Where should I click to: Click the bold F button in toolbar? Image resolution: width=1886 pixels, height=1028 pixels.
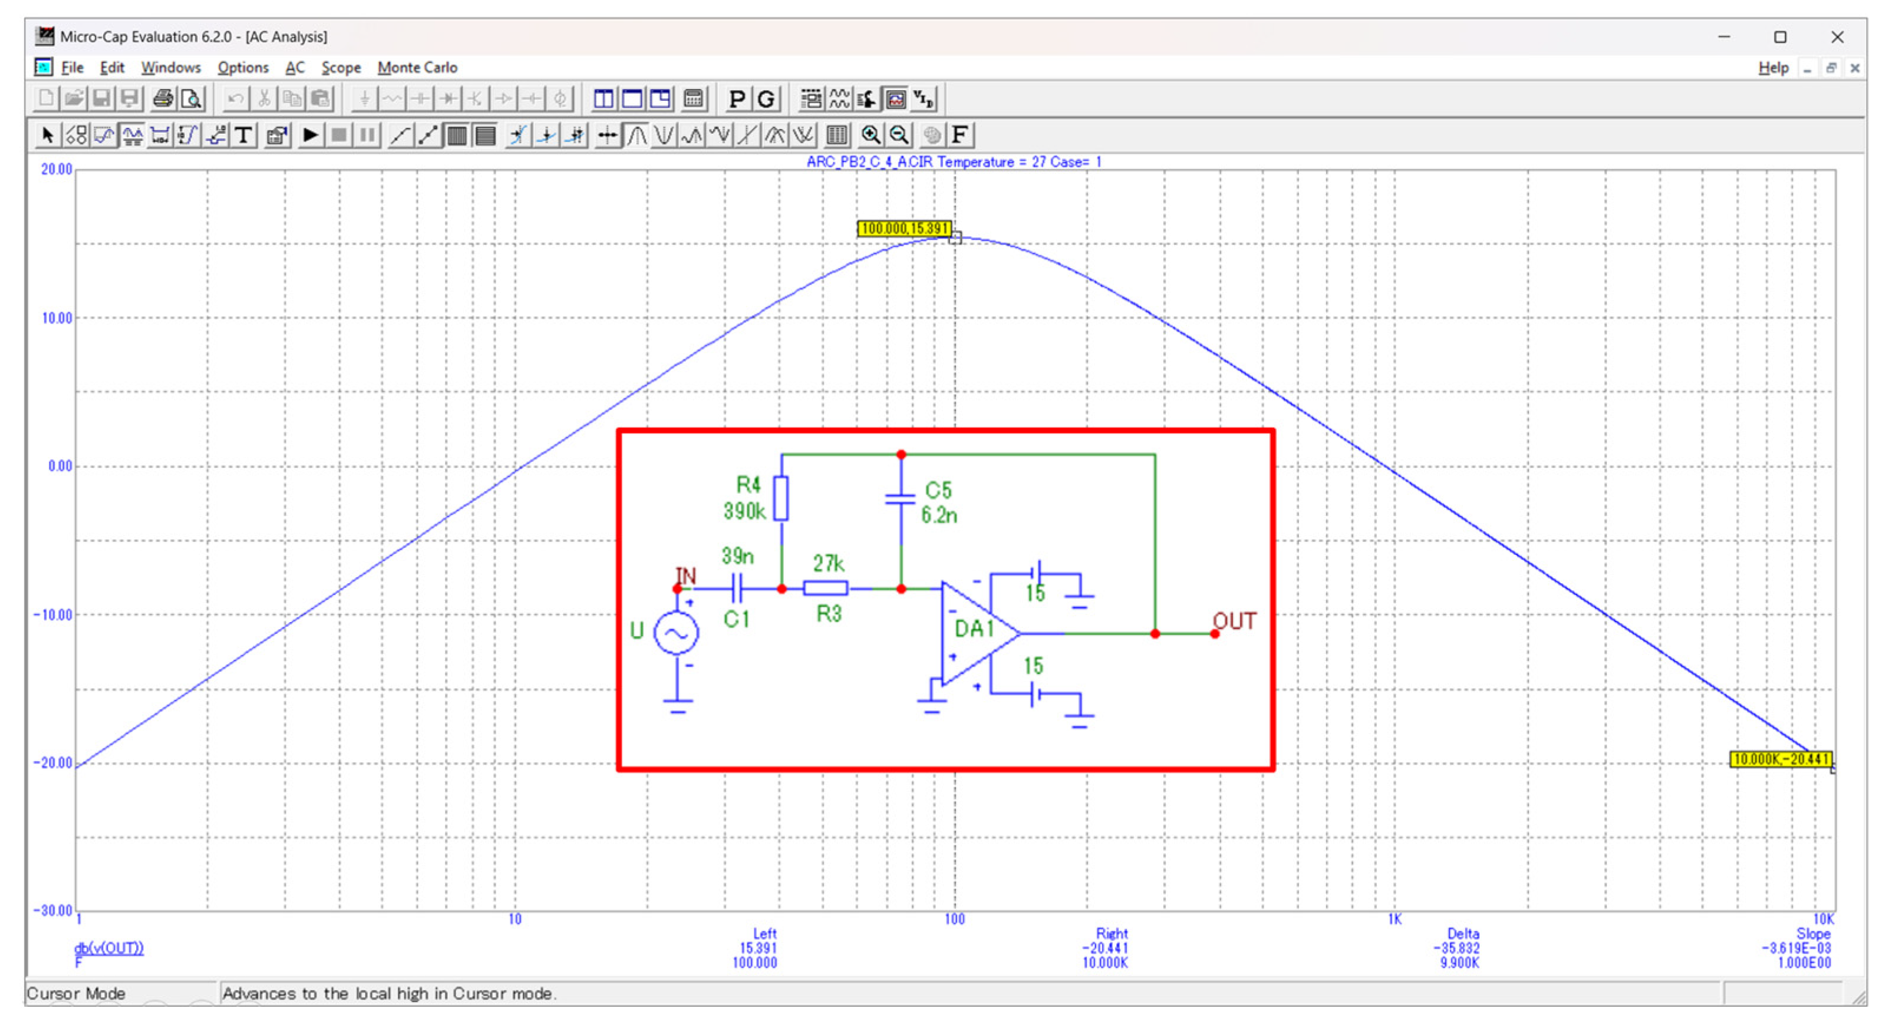[x=960, y=135]
